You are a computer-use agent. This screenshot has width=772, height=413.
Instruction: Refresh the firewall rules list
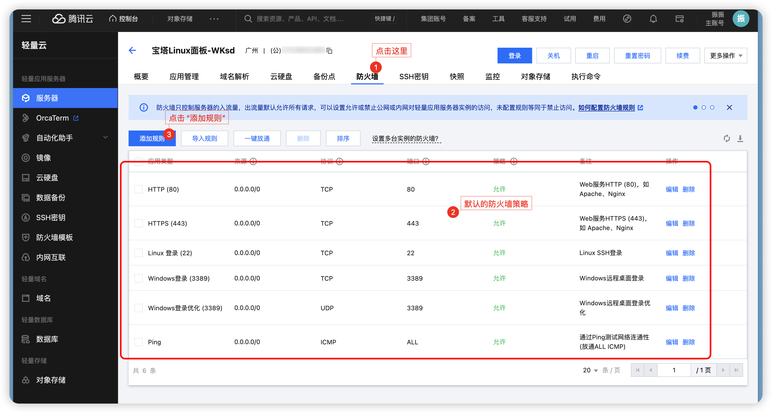(x=726, y=138)
